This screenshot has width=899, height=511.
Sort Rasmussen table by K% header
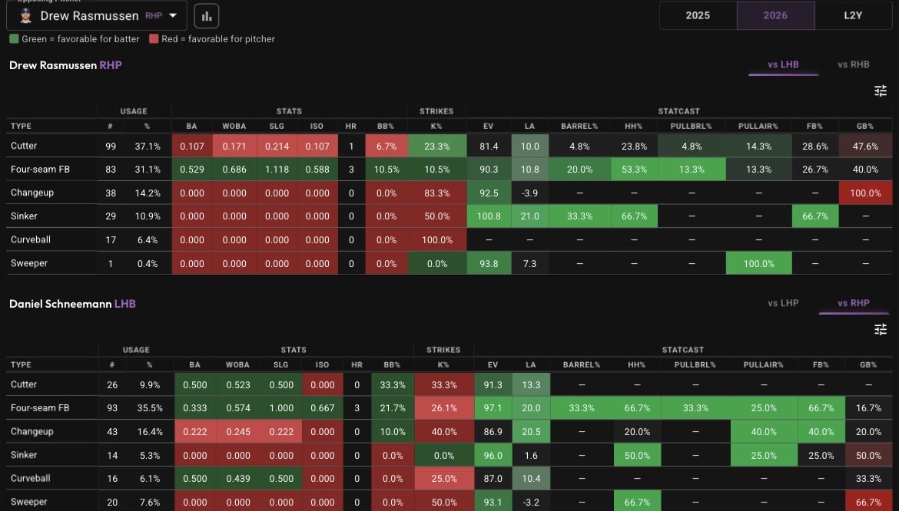tap(436, 126)
